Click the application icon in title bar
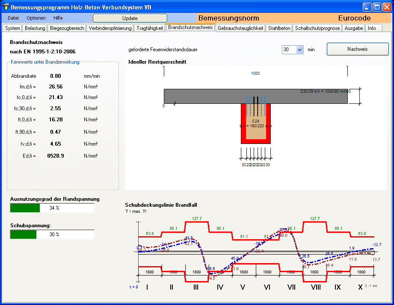This screenshot has height=305, width=394. click(x=6, y=7)
